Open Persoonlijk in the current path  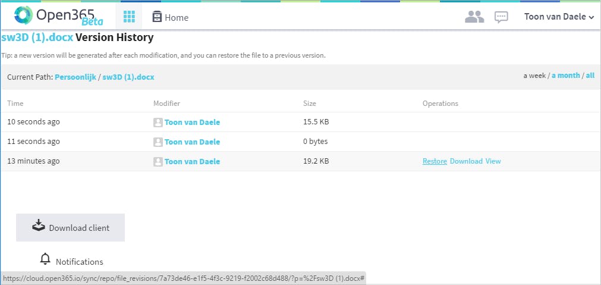click(x=75, y=77)
